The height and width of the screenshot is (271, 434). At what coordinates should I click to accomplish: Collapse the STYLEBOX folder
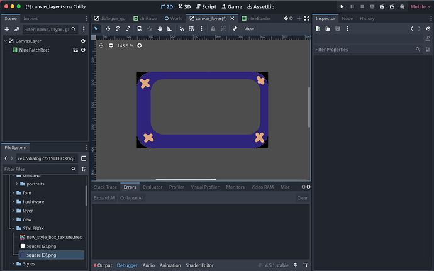coord(13,228)
